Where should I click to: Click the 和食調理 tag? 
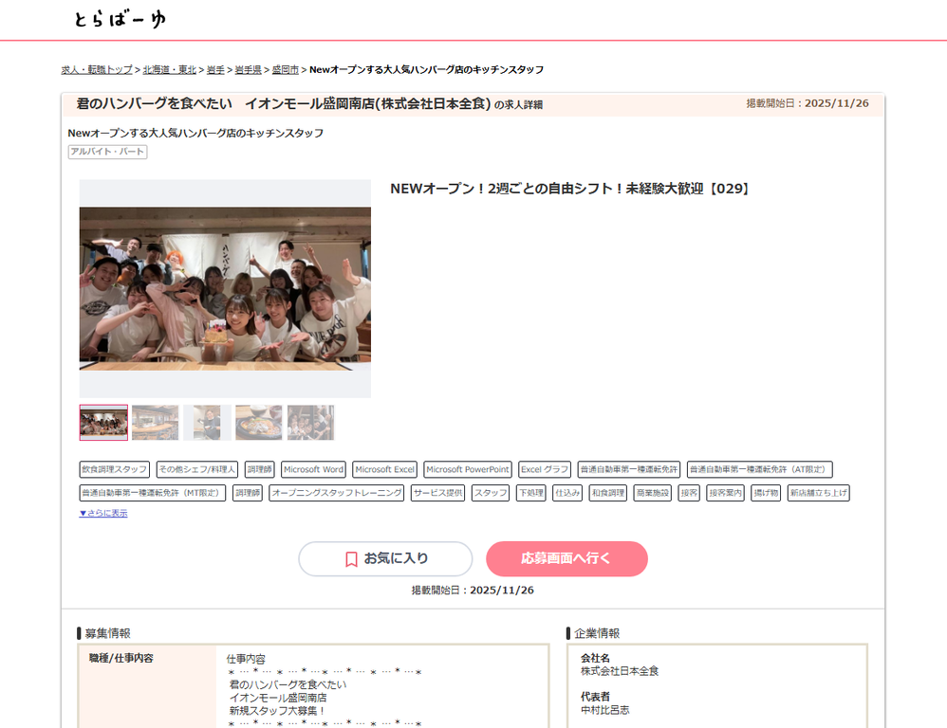point(608,493)
